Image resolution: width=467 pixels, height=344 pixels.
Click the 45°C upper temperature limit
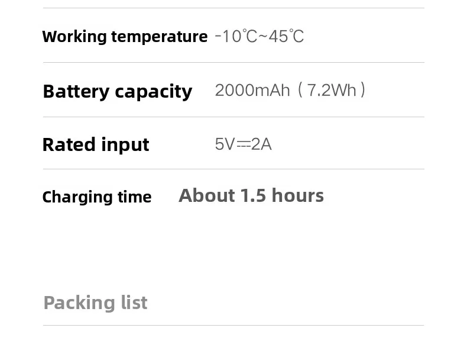pos(286,36)
